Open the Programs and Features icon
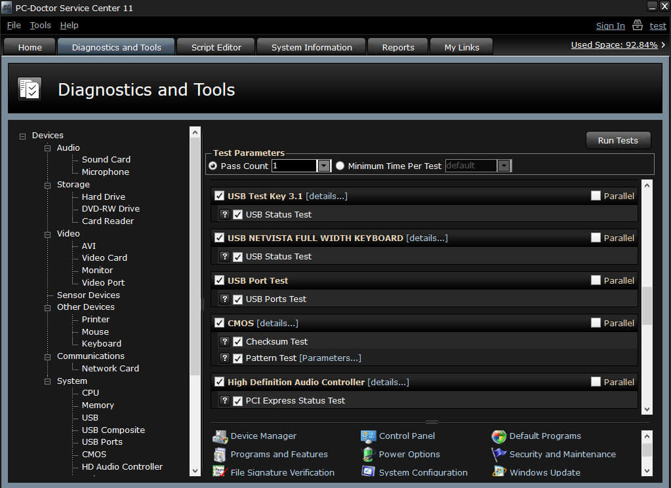 point(220,454)
